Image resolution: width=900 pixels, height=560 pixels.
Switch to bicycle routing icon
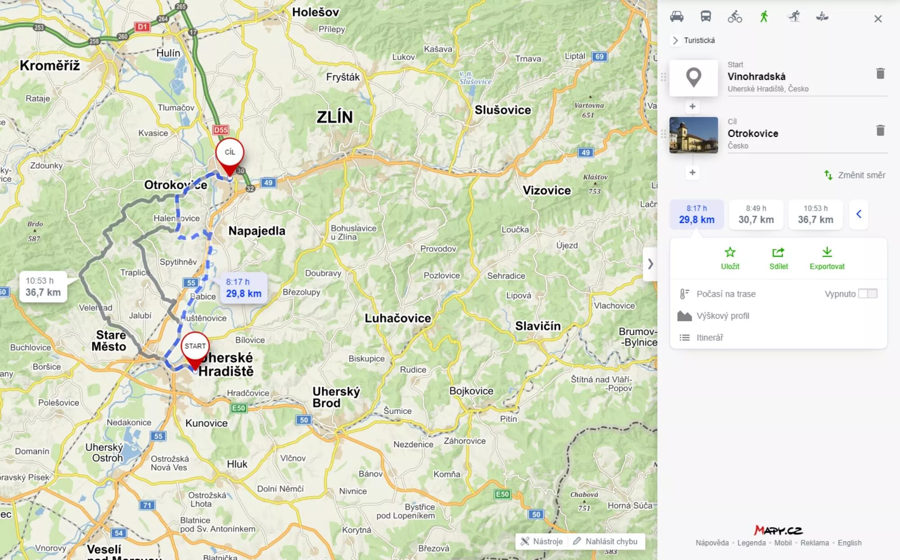tap(735, 17)
